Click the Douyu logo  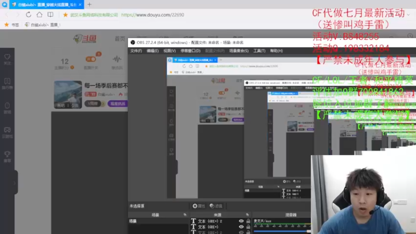click(85, 38)
